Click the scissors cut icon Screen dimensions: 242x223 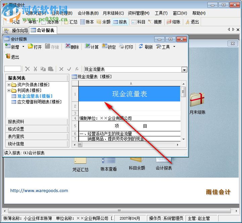(35, 69)
